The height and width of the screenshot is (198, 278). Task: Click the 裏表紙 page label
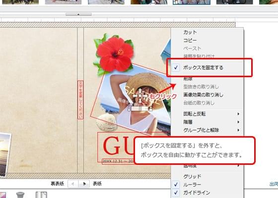click(58, 184)
